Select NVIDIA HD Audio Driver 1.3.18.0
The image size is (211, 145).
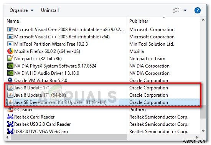[x=46, y=73]
